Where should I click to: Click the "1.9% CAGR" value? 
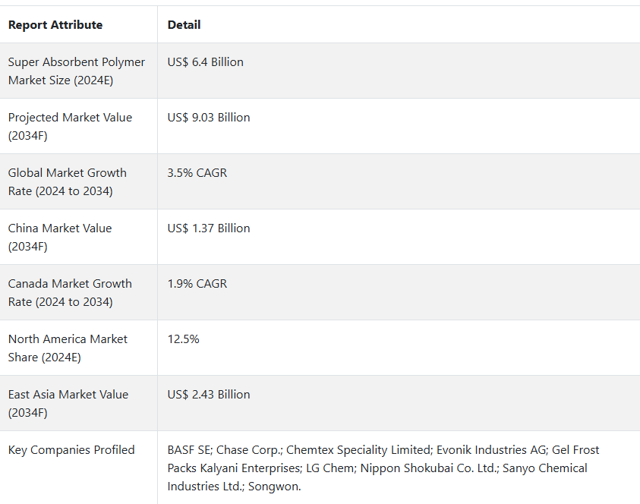[197, 284]
